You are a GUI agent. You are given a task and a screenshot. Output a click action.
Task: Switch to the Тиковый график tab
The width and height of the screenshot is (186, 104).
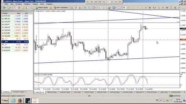click(19, 92)
